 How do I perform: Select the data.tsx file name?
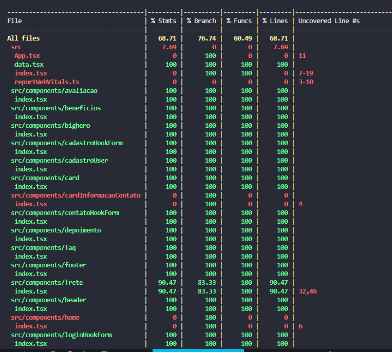point(29,65)
